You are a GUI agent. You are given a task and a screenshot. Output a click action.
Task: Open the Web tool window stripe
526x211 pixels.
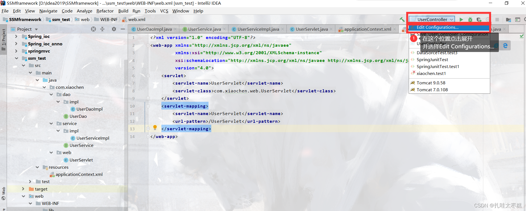4,194
